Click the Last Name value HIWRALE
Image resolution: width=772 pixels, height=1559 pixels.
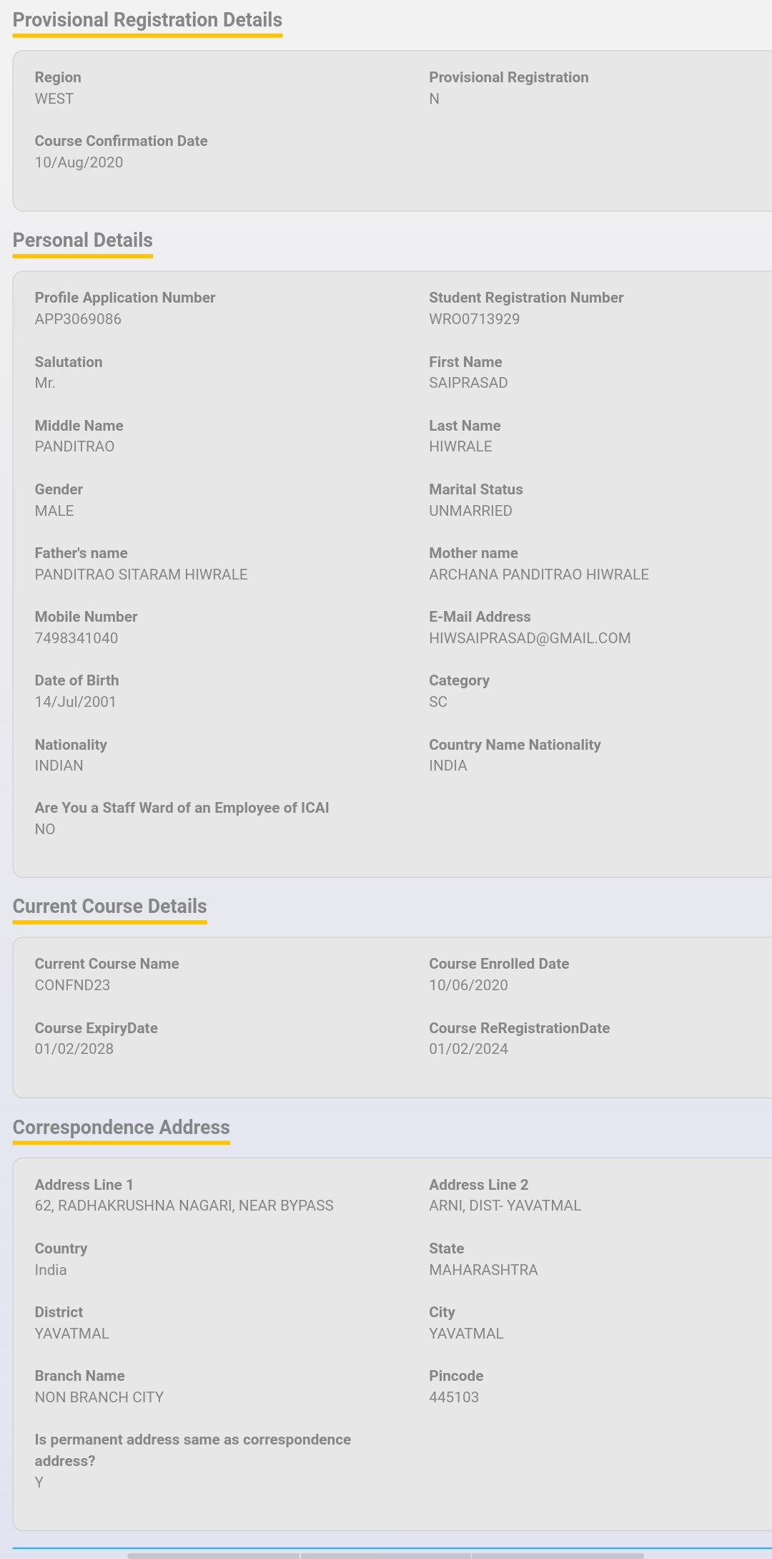(460, 446)
